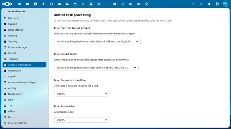Open the Summarize provider dropdown

click(x=81, y=120)
